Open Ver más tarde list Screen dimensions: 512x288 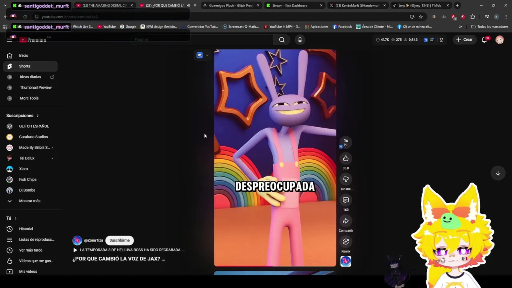pyautogui.click(x=30, y=250)
